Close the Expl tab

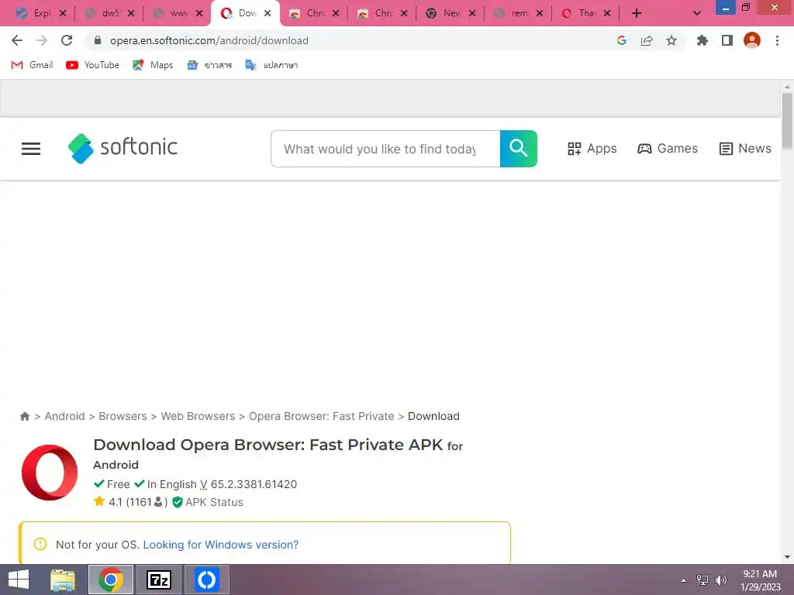[63, 13]
